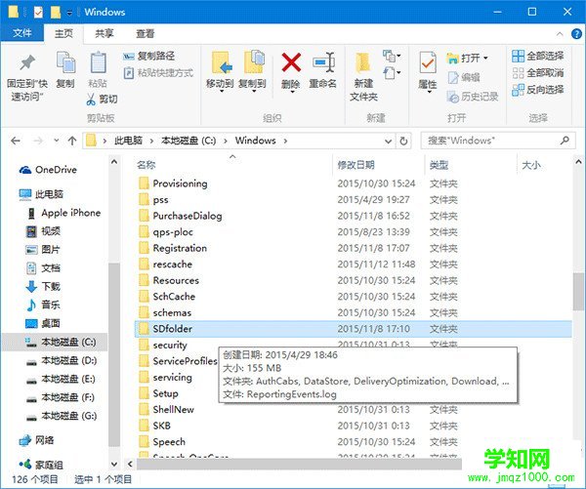The width and height of the screenshot is (586, 489).
Task: Click History (历史记录) button
Action: pos(473,97)
